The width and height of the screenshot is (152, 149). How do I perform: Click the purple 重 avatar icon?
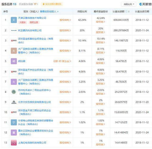(x=14, y=133)
